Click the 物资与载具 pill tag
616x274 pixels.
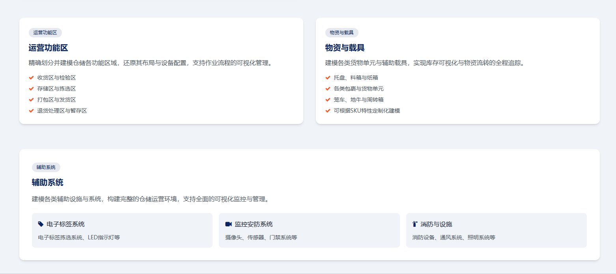pos(342,33)
